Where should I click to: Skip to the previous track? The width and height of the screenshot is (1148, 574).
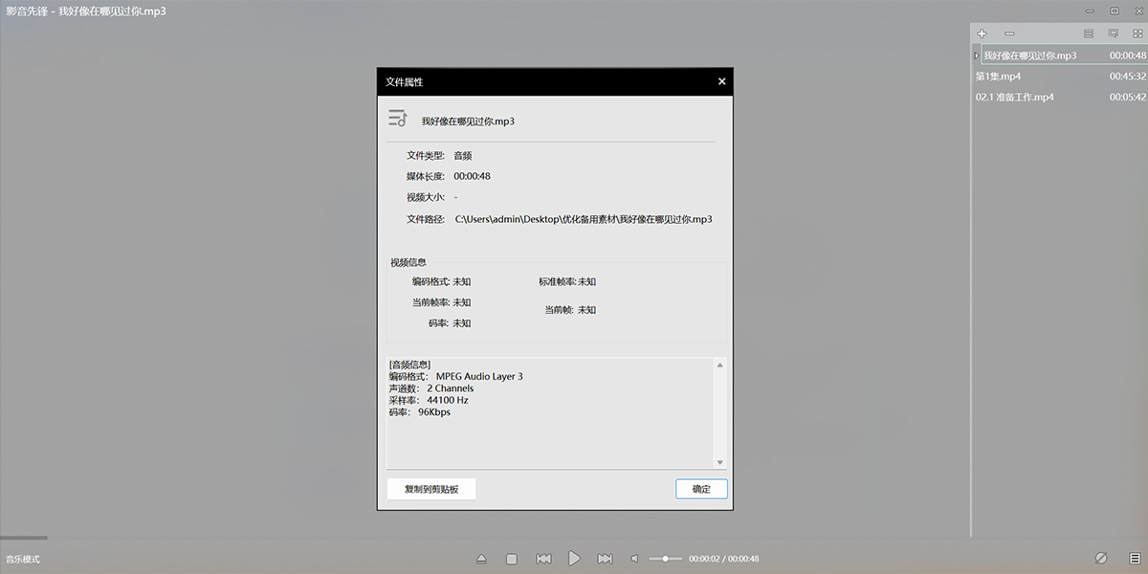coord(543,559)
